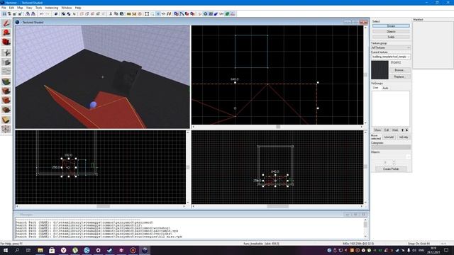Click the bottom-left view horizontal scrollbar thumb
Screen dimensions: 454x255
click(103, 206)
